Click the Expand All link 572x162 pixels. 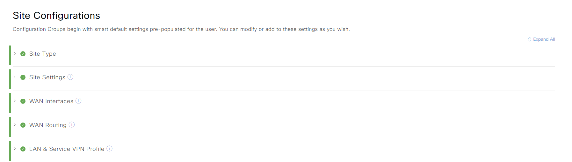click(x=544, y=39)
